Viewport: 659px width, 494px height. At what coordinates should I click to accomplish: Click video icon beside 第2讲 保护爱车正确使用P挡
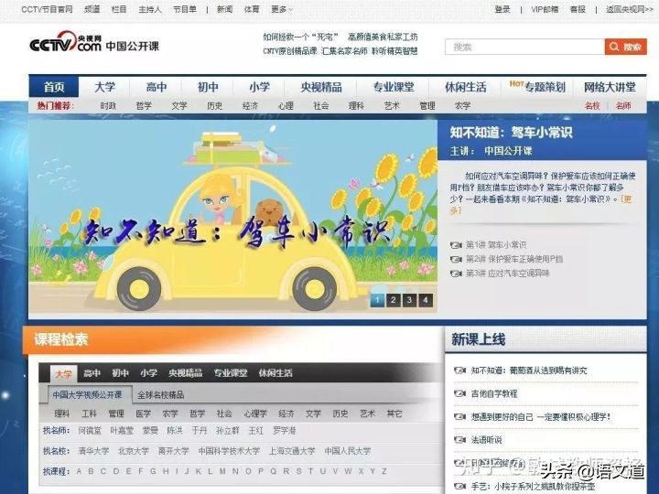pyautogui.click(x=456, y=259)
